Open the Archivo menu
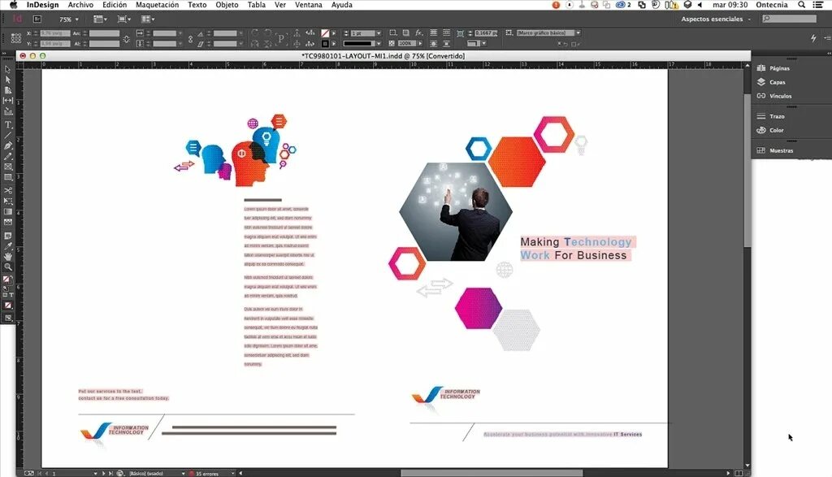The image size is (832, 477). click(x=80, y=5)
